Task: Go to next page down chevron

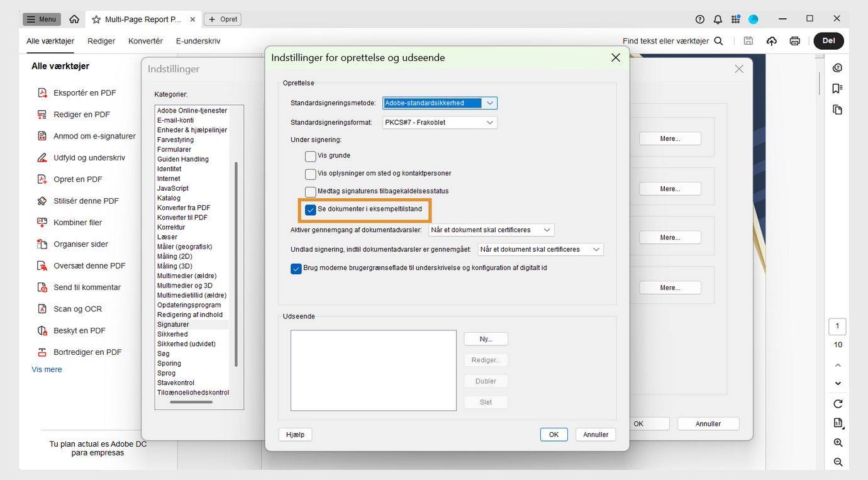Action: click(838, 383)
